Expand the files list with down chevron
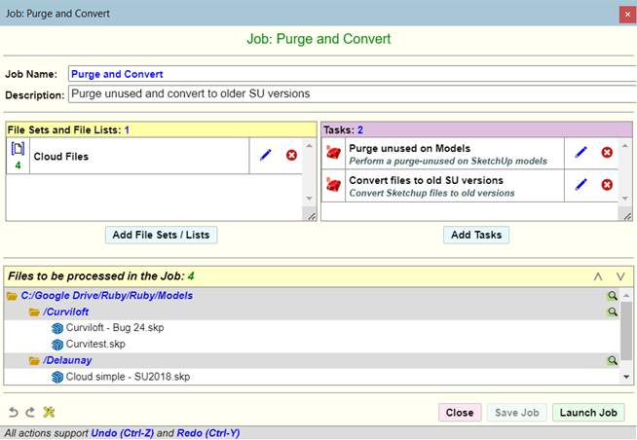This screenshot has width=637, height=440. (620, 276)
